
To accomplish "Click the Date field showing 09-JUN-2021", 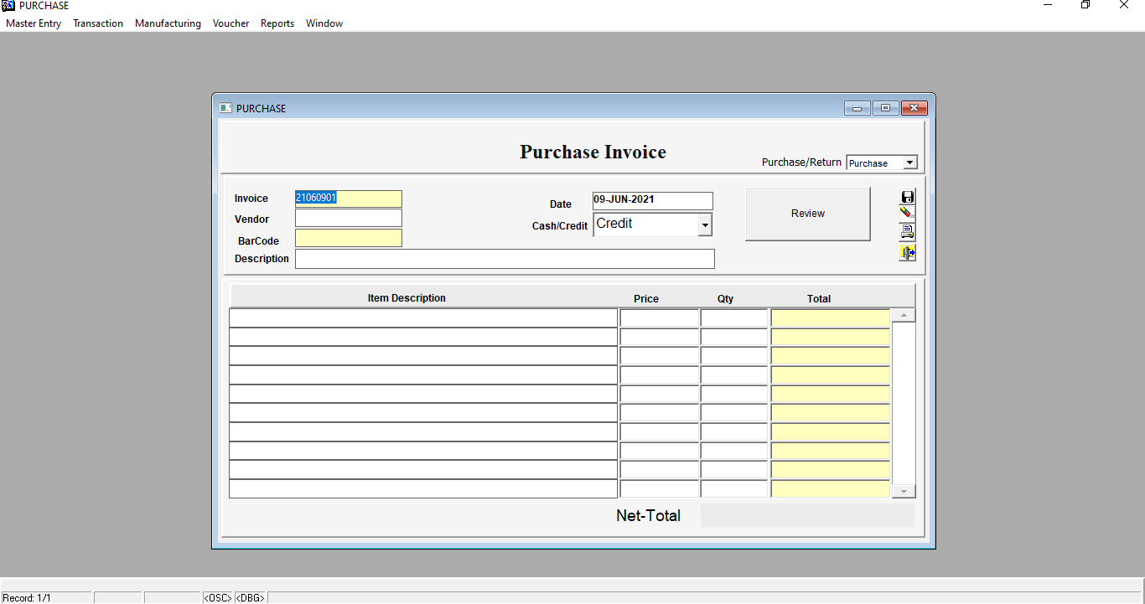I will (652, 200).
